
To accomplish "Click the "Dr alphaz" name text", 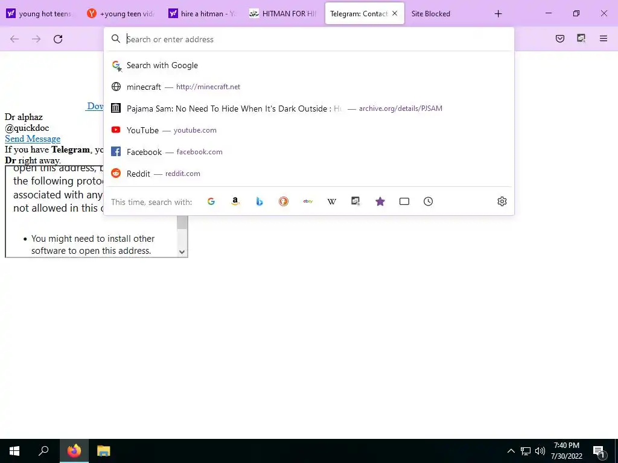I will (x=24, y=117).
